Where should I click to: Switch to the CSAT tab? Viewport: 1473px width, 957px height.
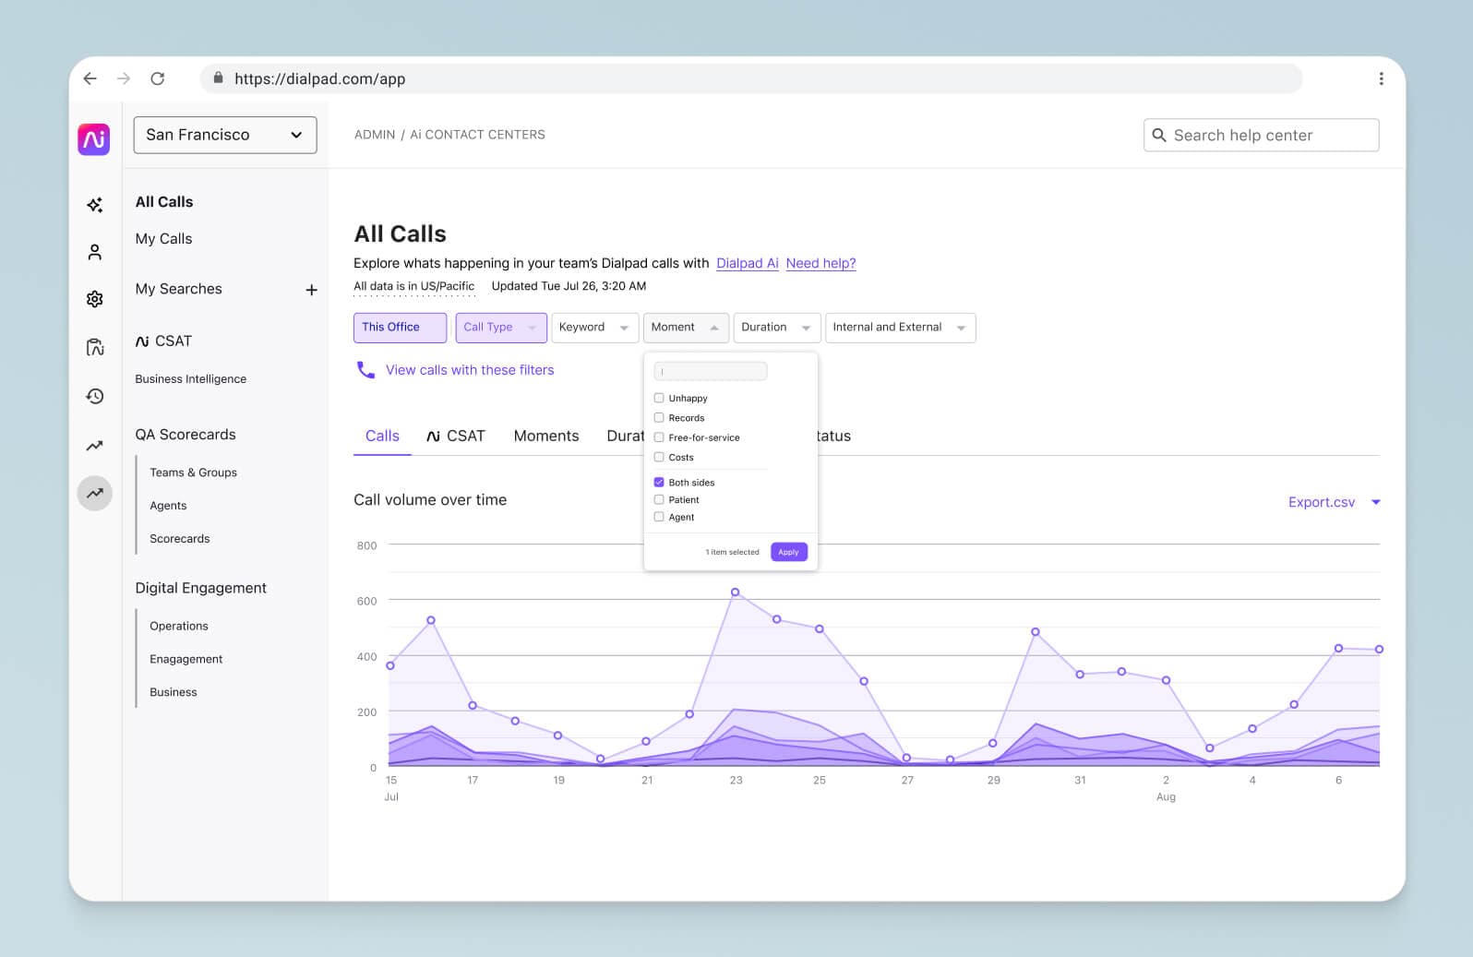456,436
